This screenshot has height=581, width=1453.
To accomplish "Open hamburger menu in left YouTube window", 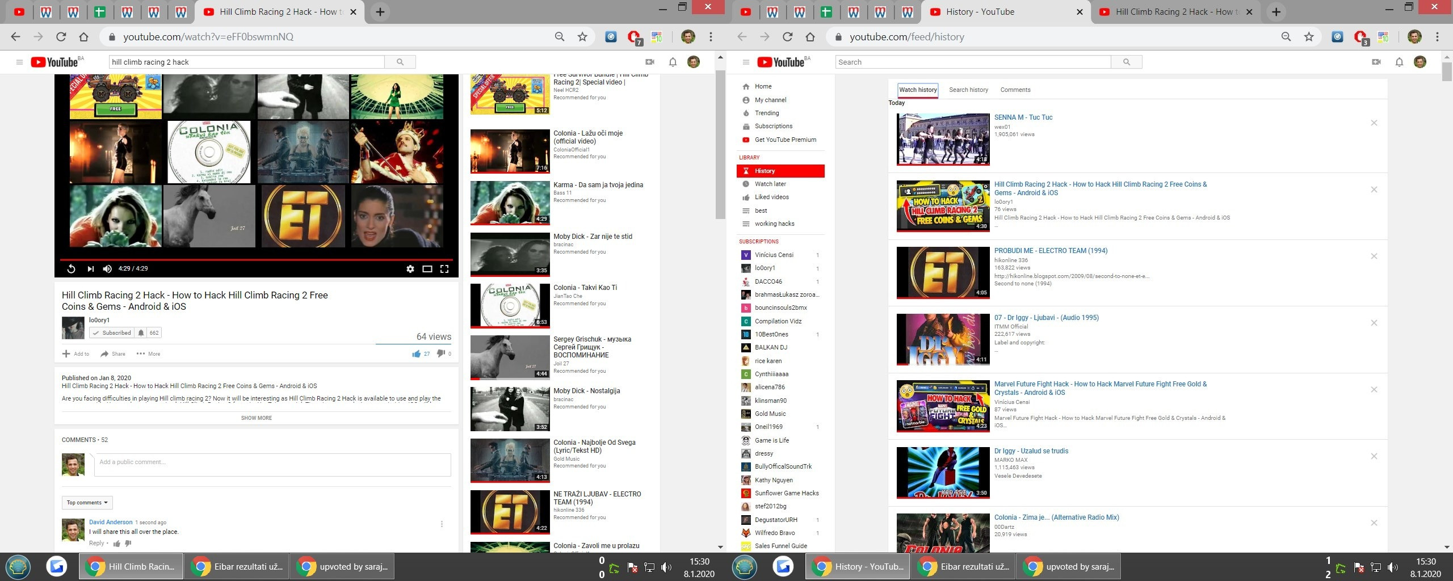I will tap(19, 62).
